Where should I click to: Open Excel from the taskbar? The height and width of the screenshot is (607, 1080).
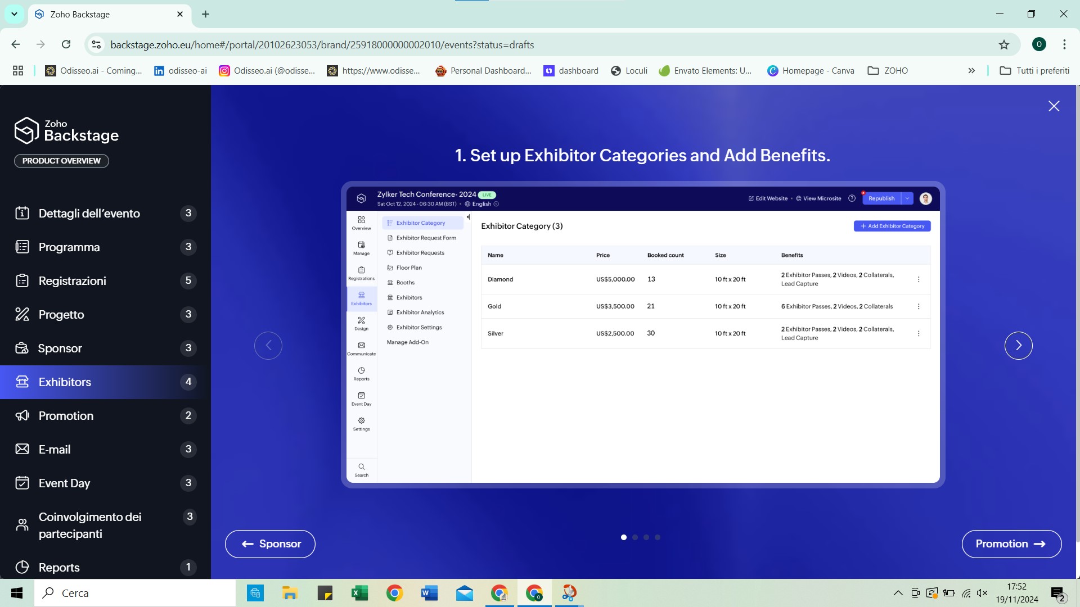point(359,593)
